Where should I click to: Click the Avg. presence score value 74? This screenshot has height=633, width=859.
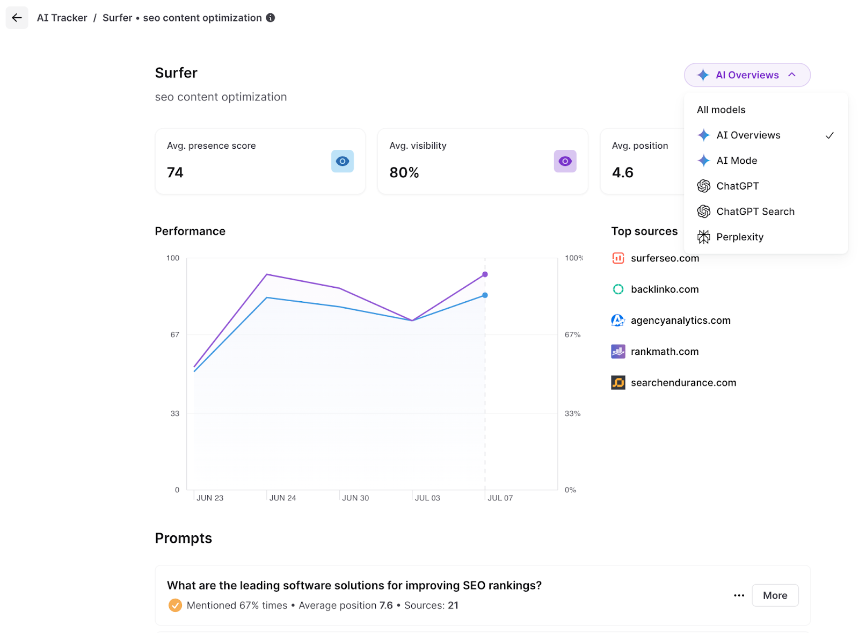175,172
